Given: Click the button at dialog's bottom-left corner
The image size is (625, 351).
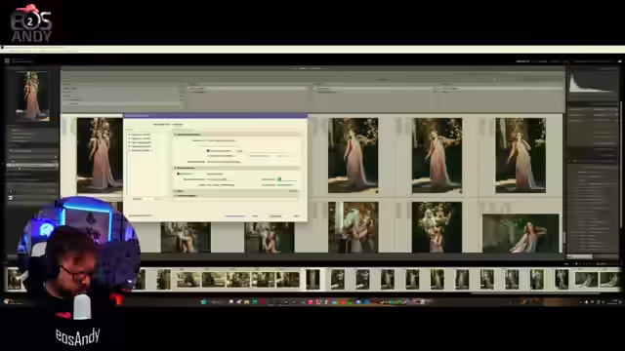Looking at the screenshot, I should (x=140, y=215).
